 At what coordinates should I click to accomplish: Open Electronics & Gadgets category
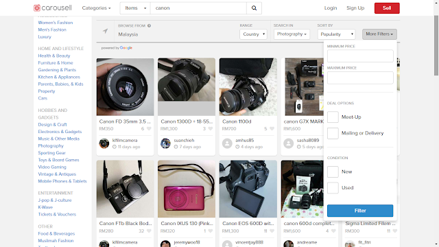[60, 132]
